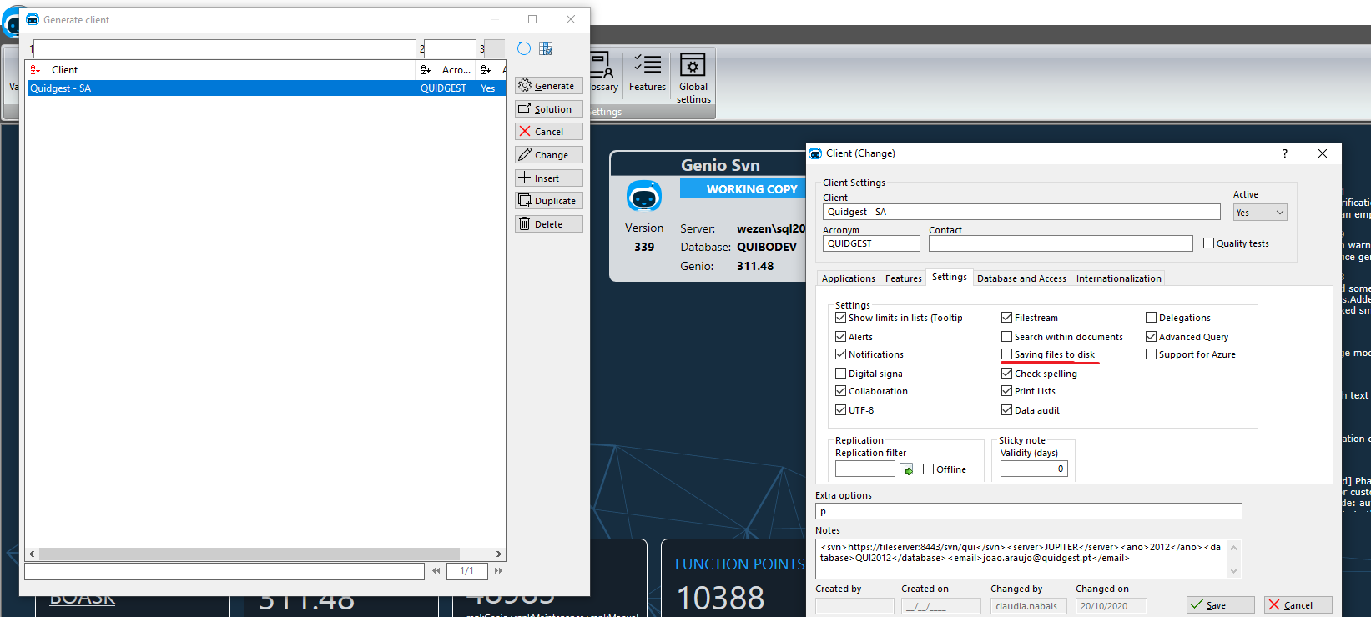Viewport: 1371px width, 617px height.
Task: Click the Generate button with gear icon
Action: [x=549, y=86]
